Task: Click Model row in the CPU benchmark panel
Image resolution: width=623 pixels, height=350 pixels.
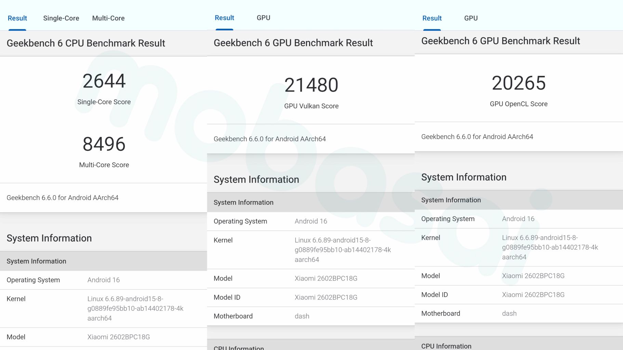Action: coord(103,337)
